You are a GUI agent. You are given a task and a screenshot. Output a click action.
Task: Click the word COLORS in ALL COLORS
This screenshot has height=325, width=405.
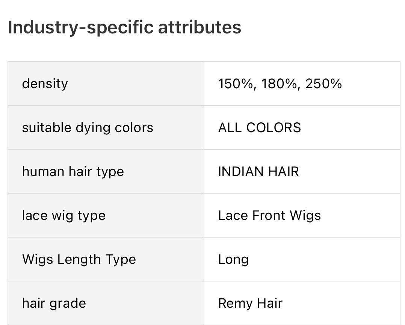pos(274,128)
